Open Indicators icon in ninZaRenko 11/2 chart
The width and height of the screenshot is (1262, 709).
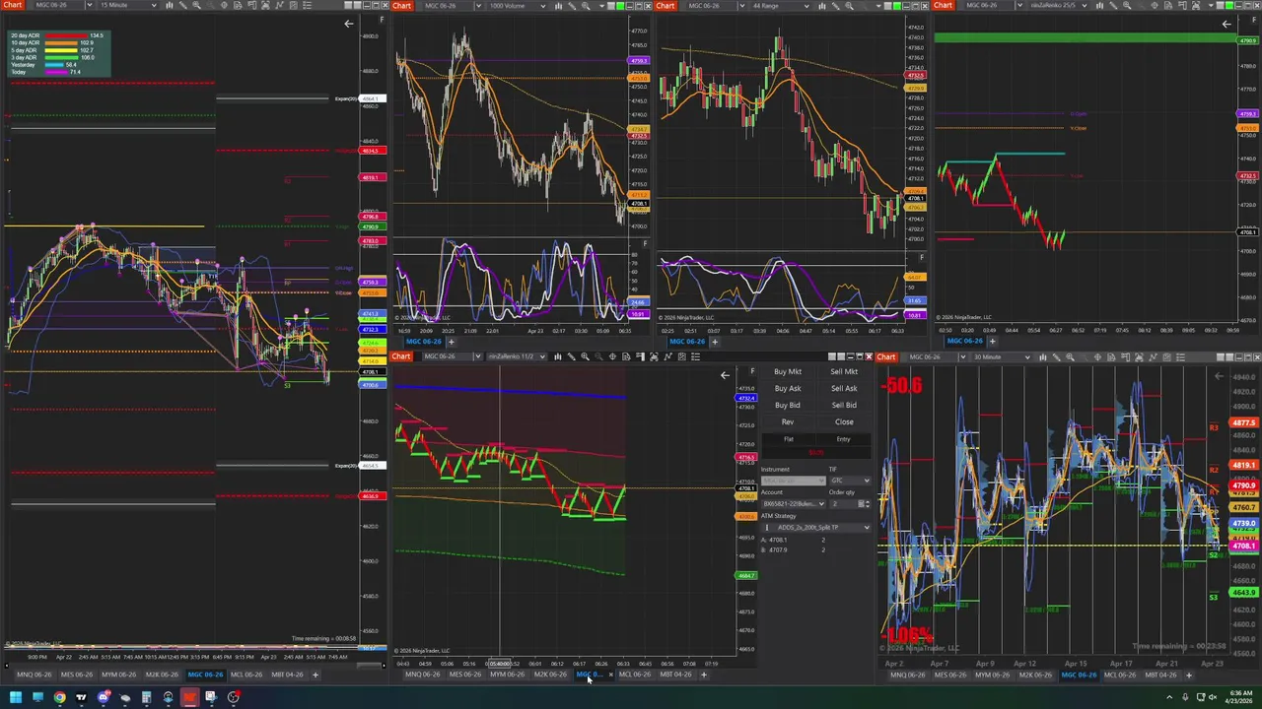tap(667, 356)
